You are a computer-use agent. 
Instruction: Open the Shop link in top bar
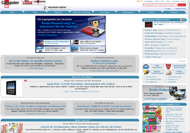point(168,1)
